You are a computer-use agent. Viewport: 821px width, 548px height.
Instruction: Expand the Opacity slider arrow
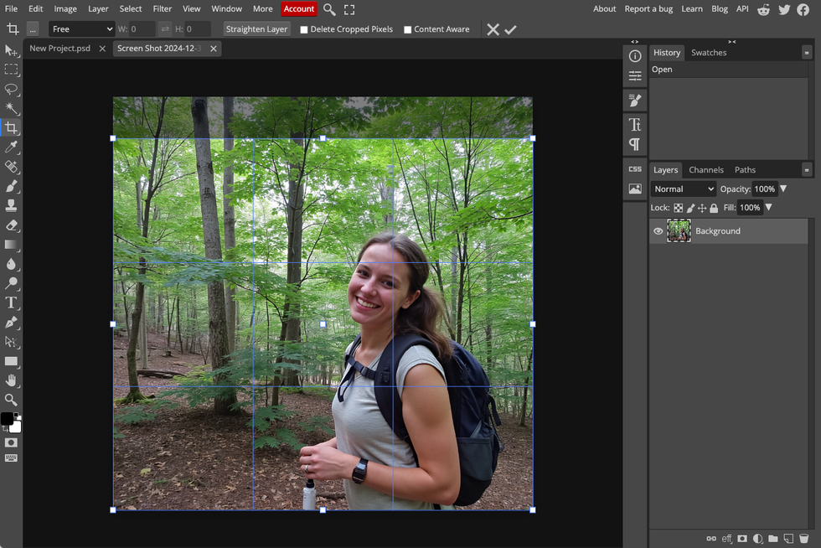click(x=783, y=189)
